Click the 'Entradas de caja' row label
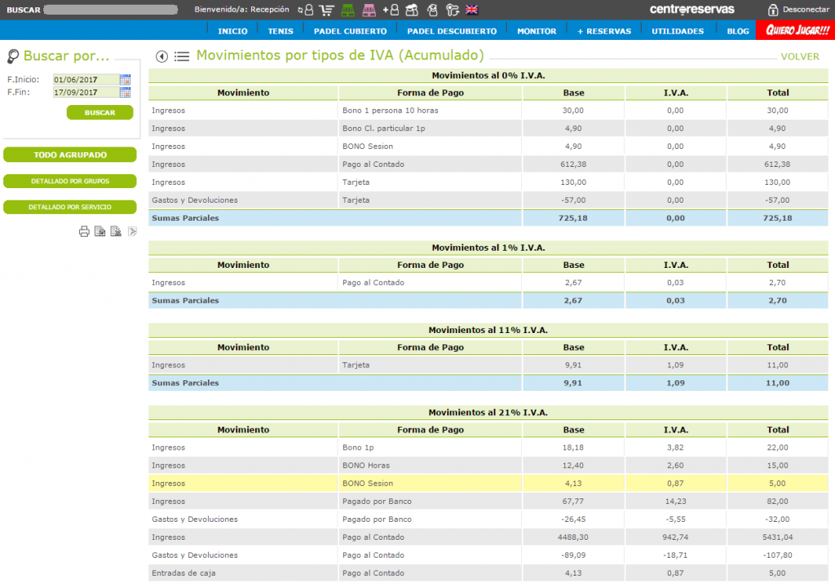Viewport: 835px width, 583px height. [x=183, y=573]
